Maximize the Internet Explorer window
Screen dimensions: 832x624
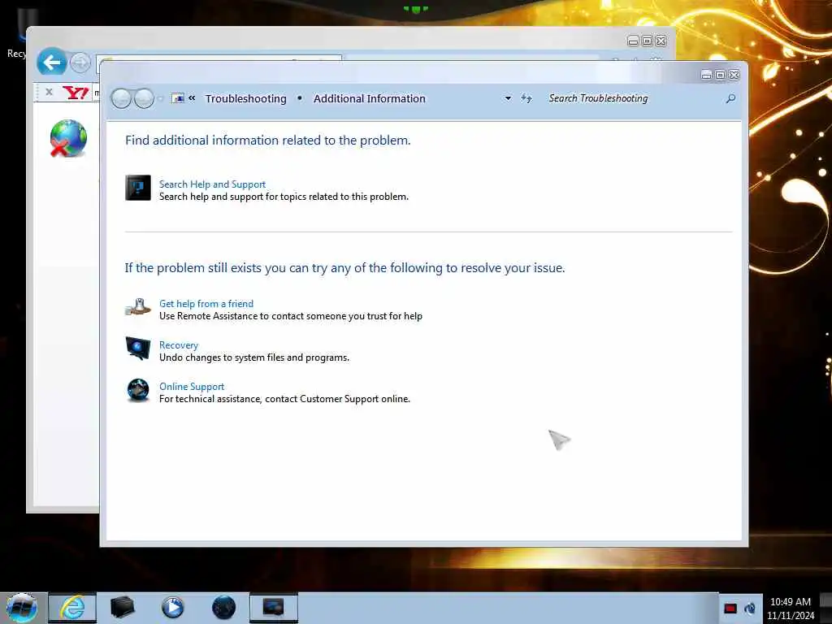(x=647, y=41)
